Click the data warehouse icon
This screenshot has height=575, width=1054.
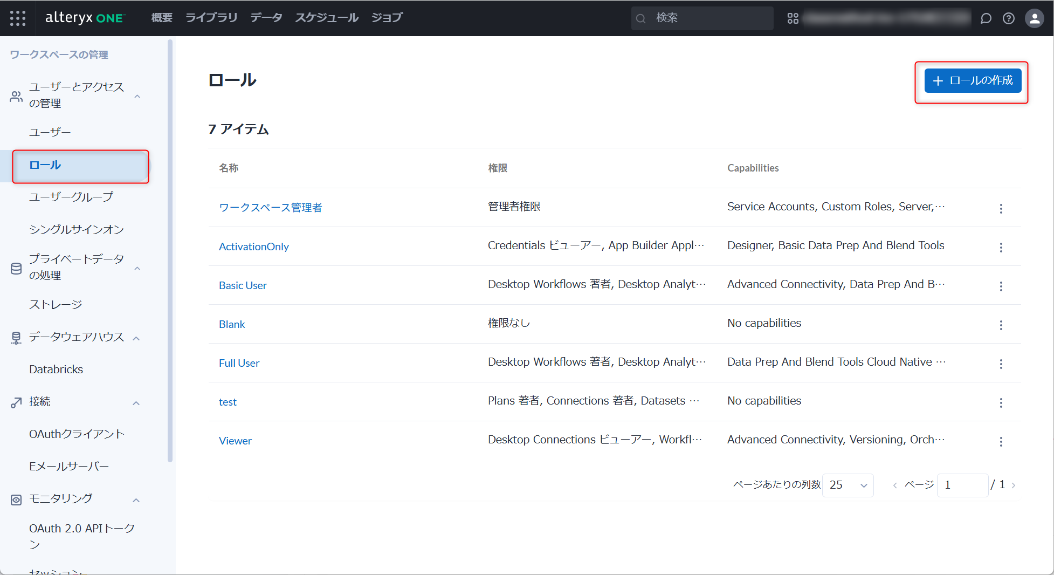[x=16, y=338]
